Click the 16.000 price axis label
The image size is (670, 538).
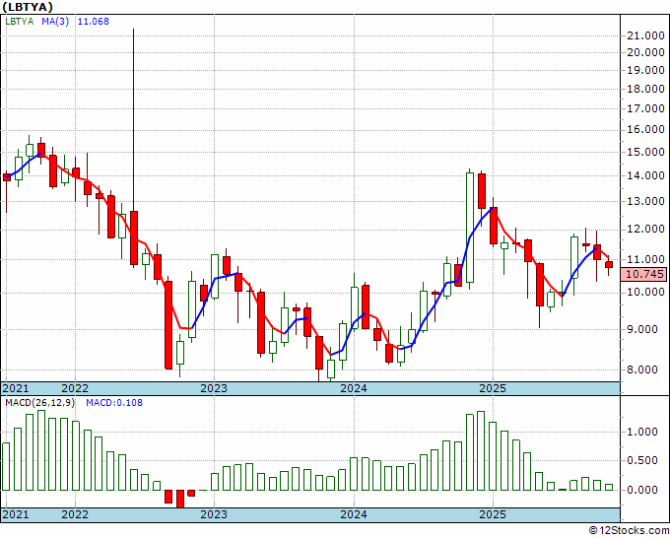point(645,129)
